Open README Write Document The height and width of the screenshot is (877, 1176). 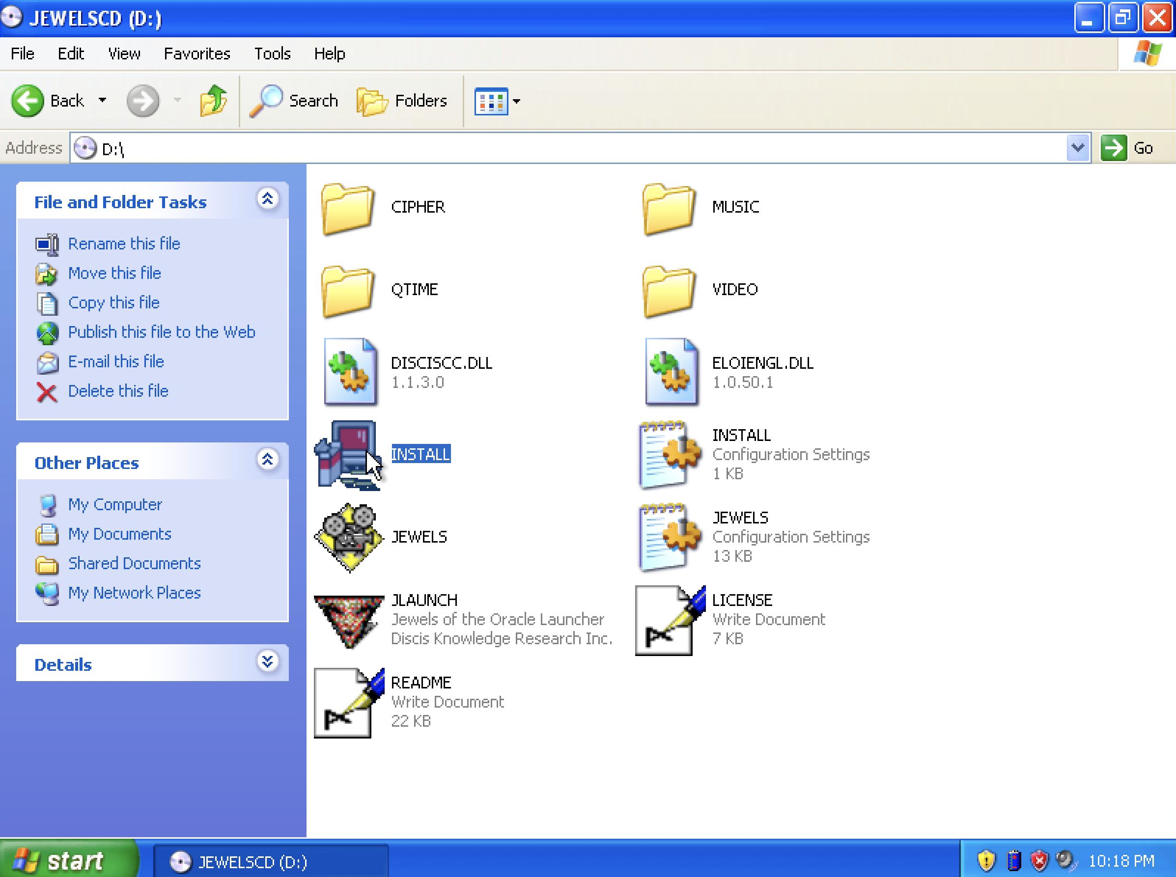coord(350,701)
